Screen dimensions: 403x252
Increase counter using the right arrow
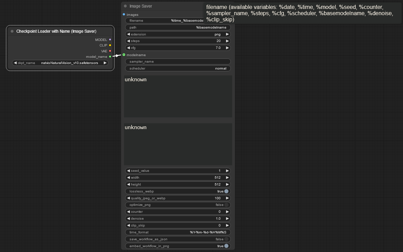pyautogui.click(x=227, y=212)
